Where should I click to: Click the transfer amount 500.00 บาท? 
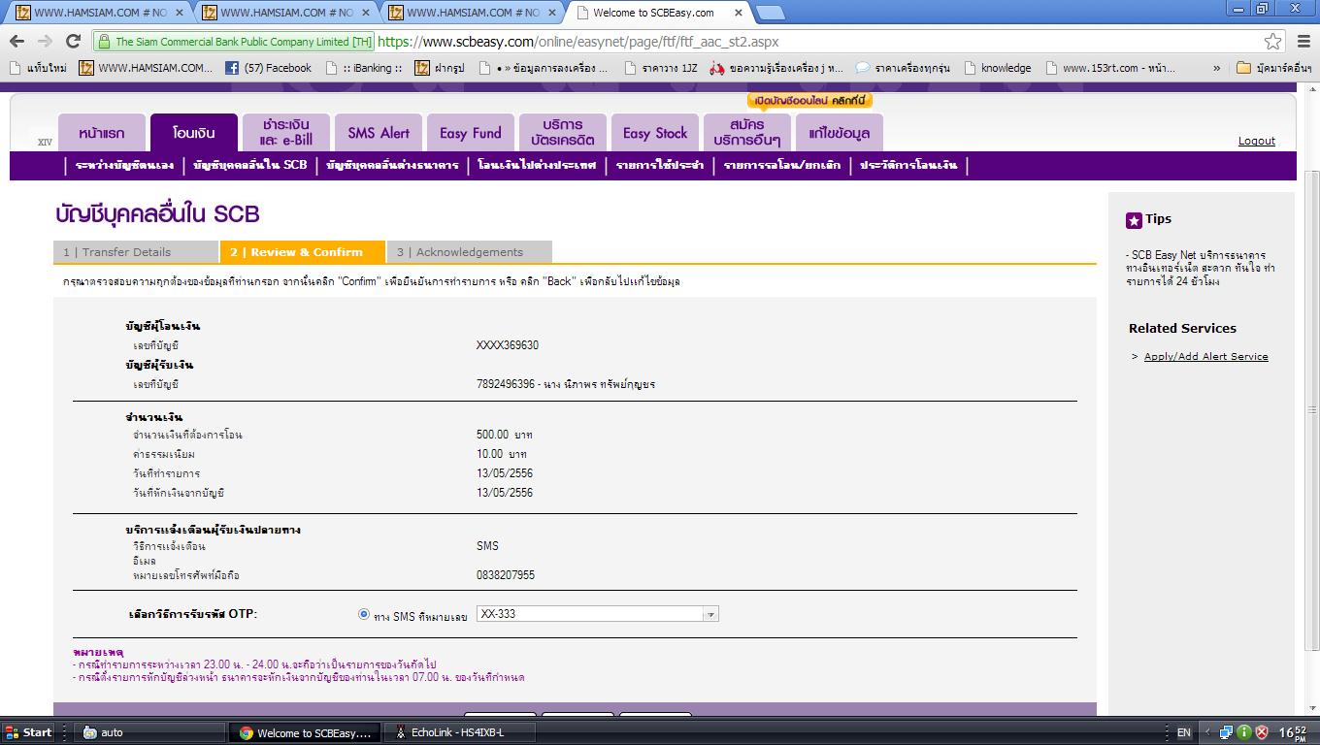(x=505, y=435)
